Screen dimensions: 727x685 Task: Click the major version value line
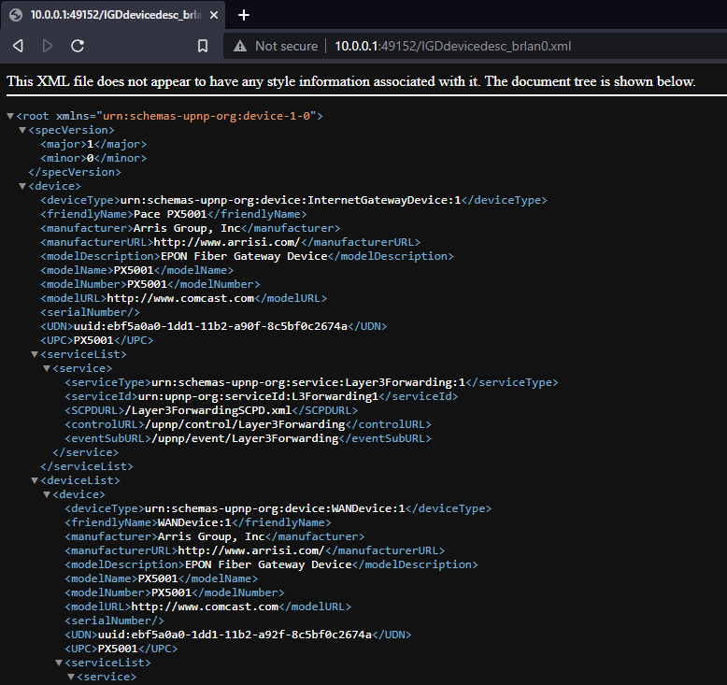[93, 144]
